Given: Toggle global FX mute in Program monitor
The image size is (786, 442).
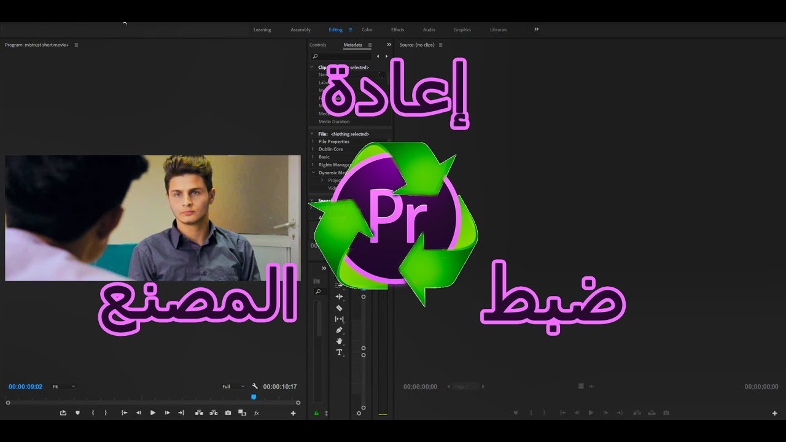Looking at the screenshot, I should [257, 413].
